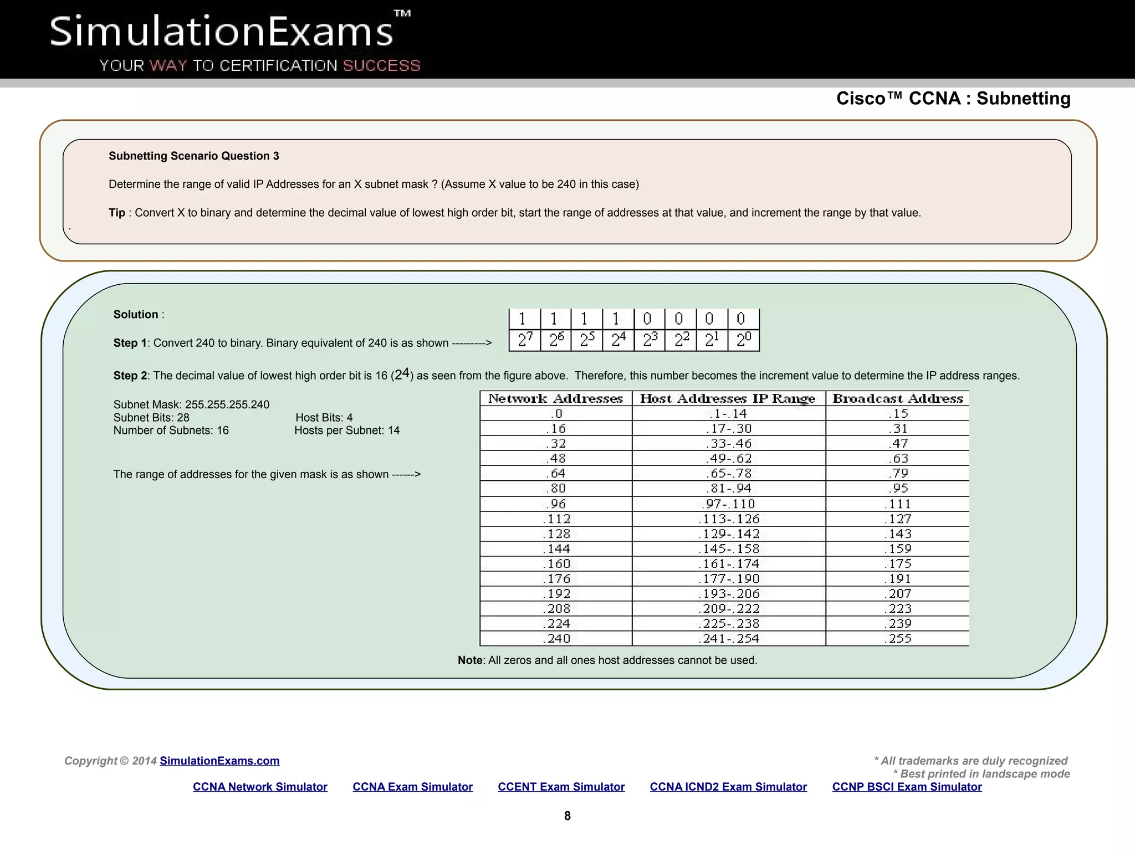Click the '.177-.190' host range cell
Viewport: 1135px width, 851px height.
coord(728,578)
